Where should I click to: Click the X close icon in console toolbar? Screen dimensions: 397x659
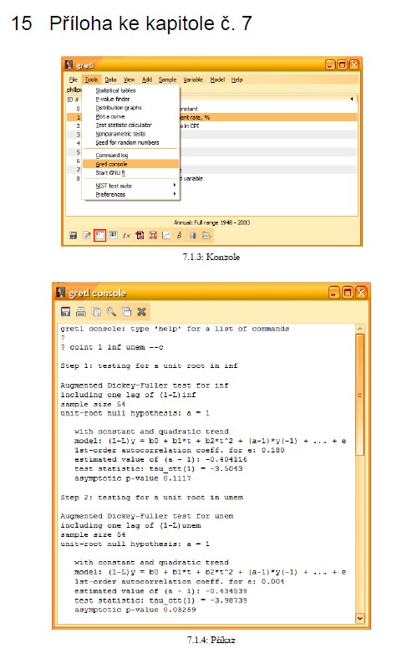pyautogui.click(x=141, y=311)
